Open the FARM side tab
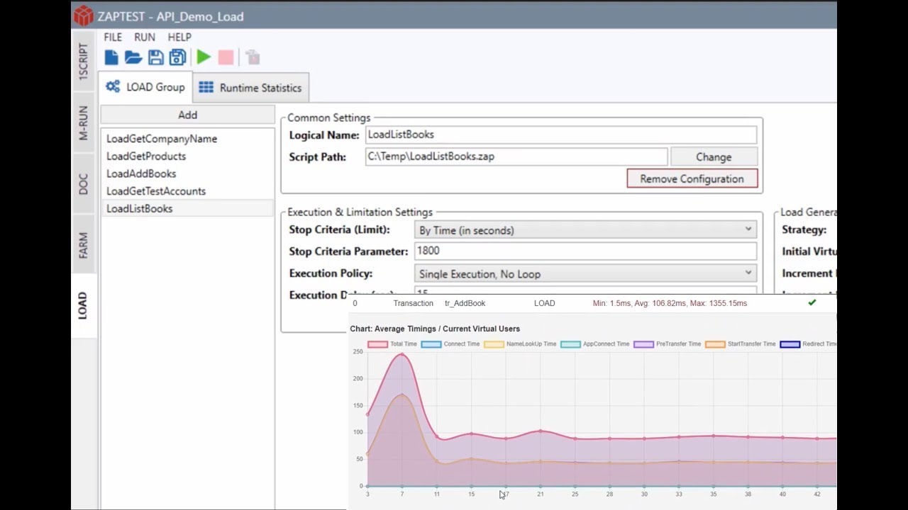908x510 pixels. click(x=83, y=246)
